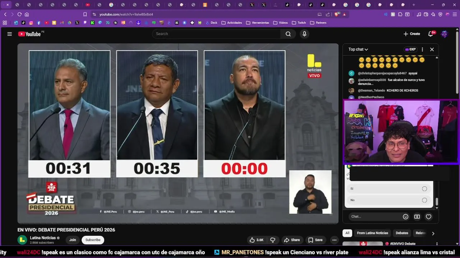Click the video player screen
This screenshot has width=460, height=258.
(178, 133)
